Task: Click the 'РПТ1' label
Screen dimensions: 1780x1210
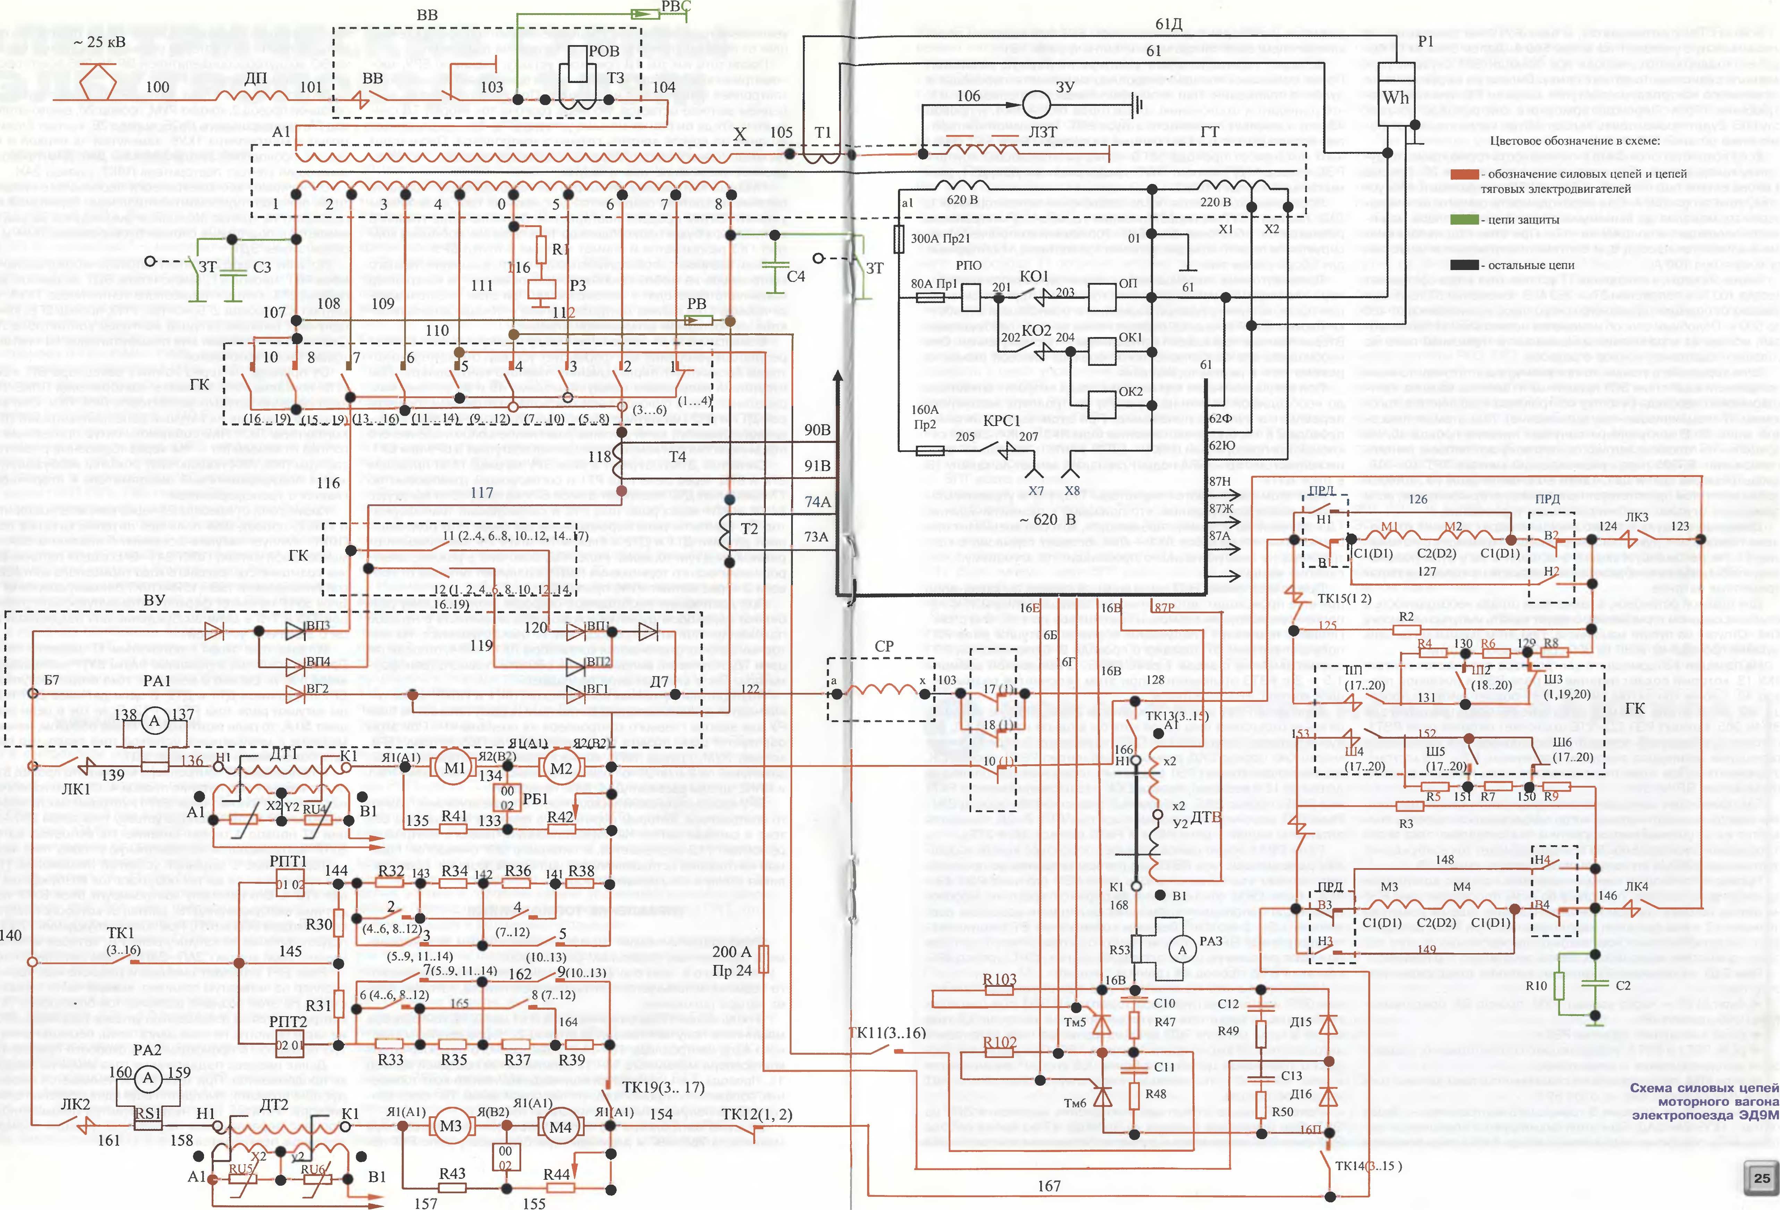Action: (x=288, y=861)
